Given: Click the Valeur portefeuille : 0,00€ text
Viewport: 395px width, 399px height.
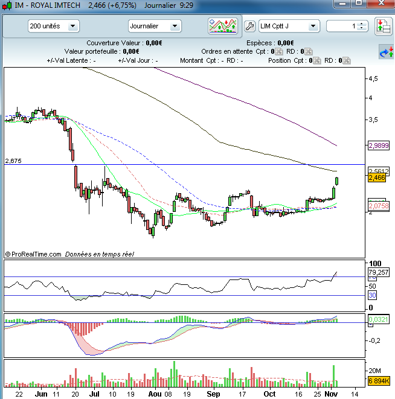Looking at the screenshot, I should pos(101,51).
